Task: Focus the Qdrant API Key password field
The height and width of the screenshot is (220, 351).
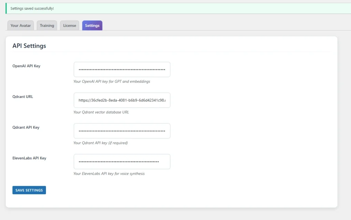Action: coord(122,131)
